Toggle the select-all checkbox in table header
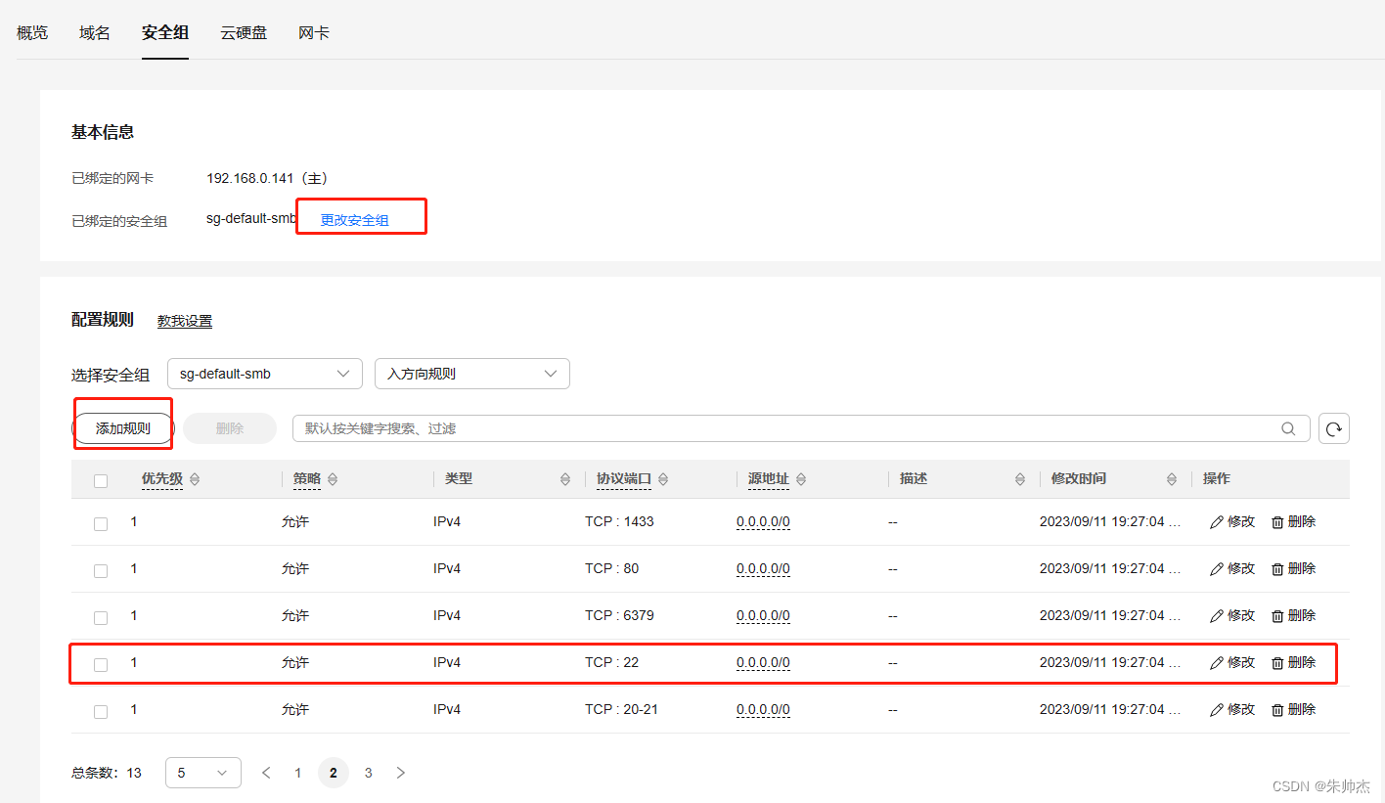Image resolution: width=1385 pixels, height=803 pixels. 101,480
